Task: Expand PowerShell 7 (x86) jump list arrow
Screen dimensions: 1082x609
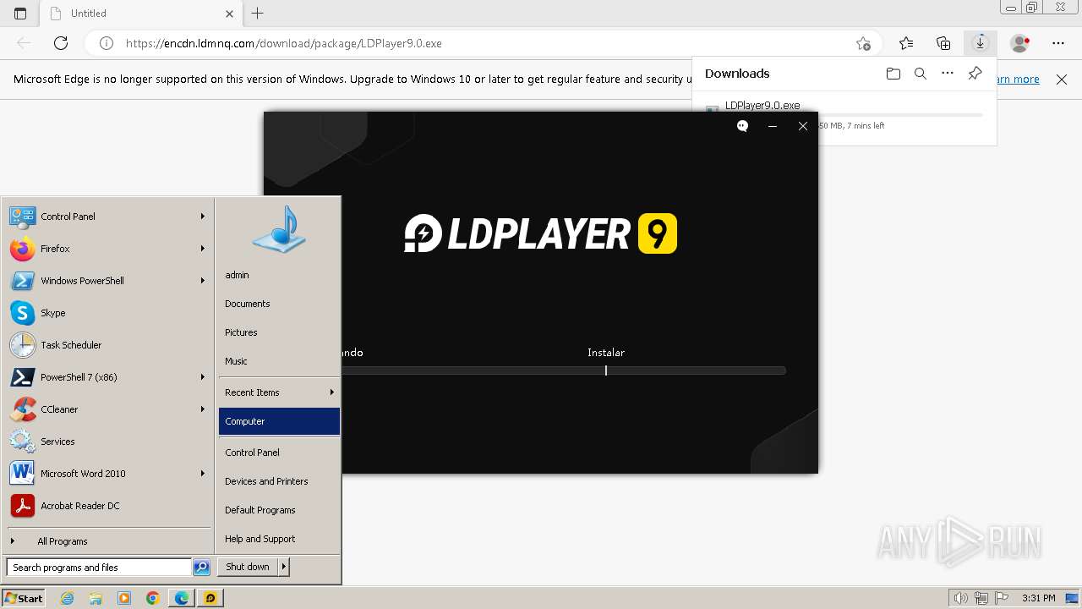Action: [203, 377]
